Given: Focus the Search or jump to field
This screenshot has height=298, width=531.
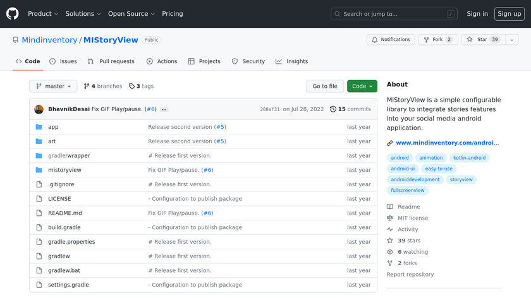Looking at the screenshot, I should (x=393, y=14).
